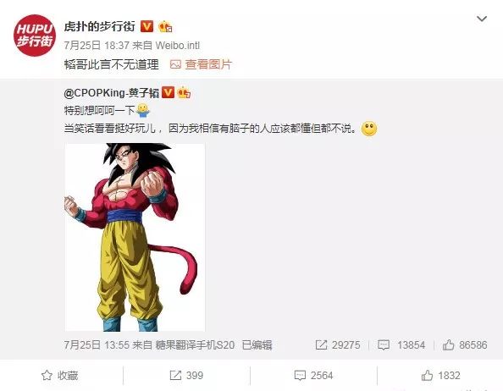
Task: Repost this post via the 399 button
Action: pyautogui.click(x=186, y=375)
